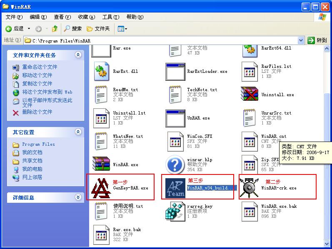Screen dimensions: 332x249
Task: Open the view mode dropdown
Action: (x=122, y=29)
